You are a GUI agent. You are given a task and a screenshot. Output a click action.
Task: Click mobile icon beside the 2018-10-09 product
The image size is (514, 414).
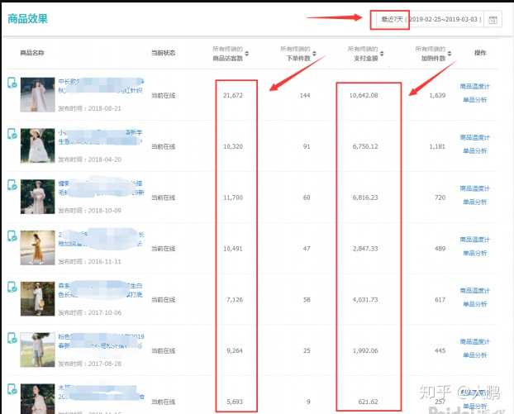(12, 186)
